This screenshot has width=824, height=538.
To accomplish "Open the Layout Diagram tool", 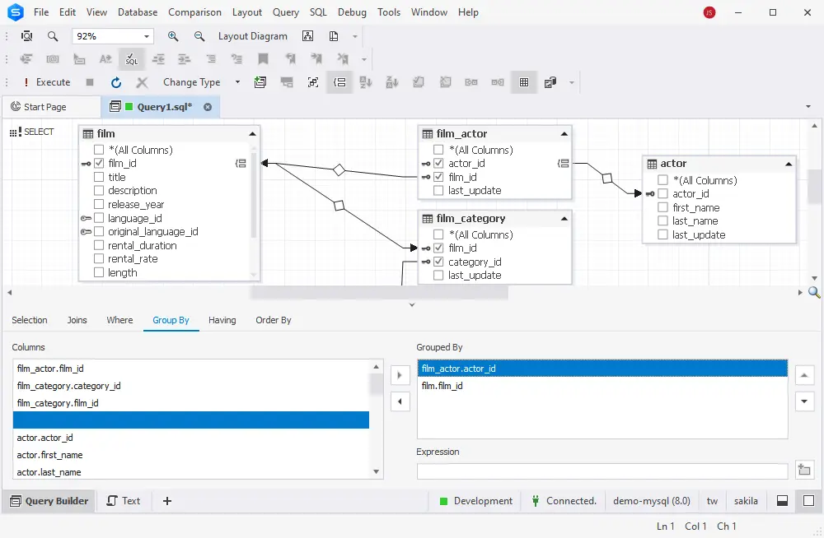I will (x=253, y=36).
